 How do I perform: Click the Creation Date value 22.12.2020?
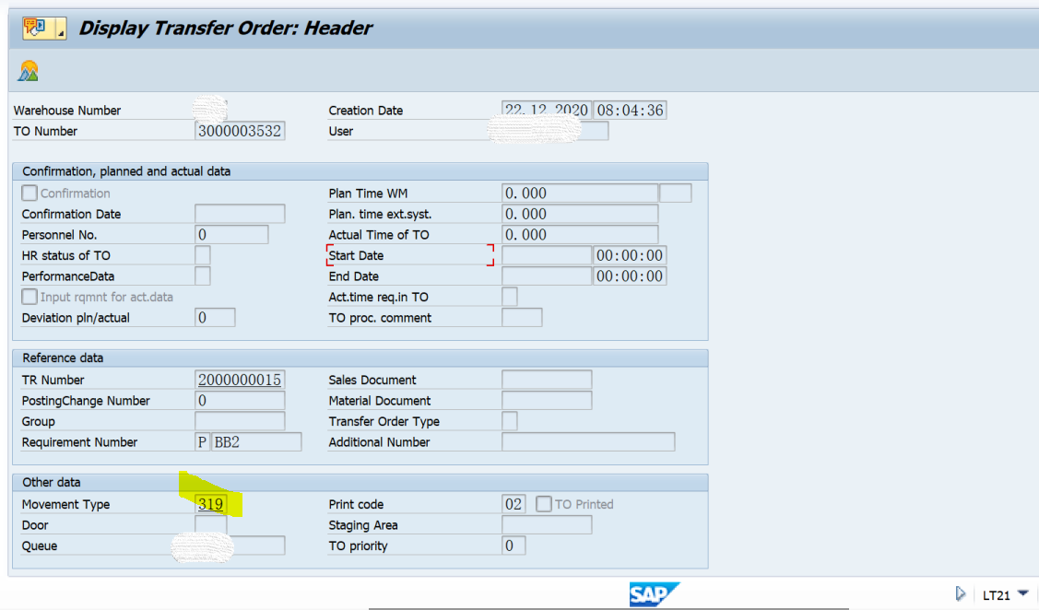point(544,109)
